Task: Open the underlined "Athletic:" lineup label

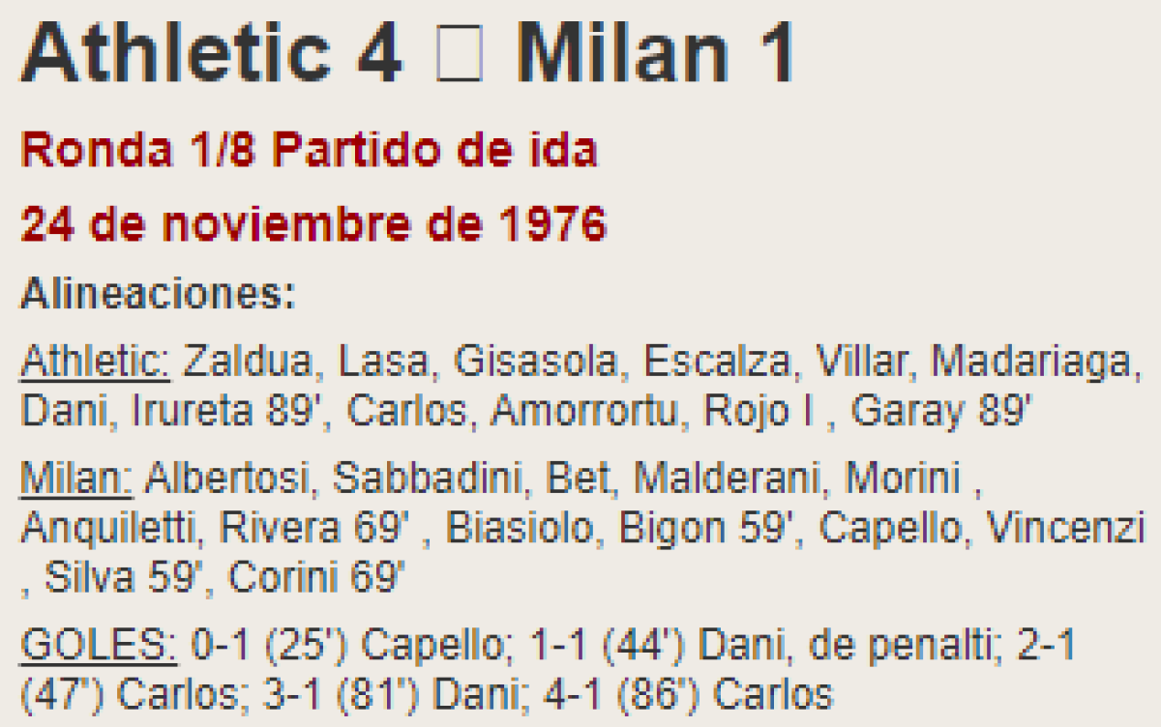Action: coord(95,363)
